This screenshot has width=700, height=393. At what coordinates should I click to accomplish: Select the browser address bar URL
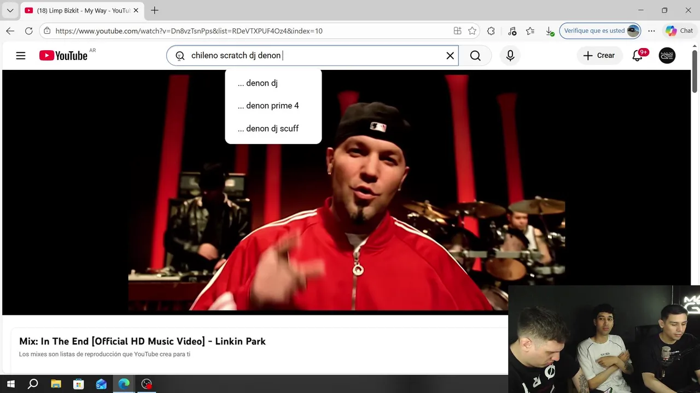tap(189, 31)
